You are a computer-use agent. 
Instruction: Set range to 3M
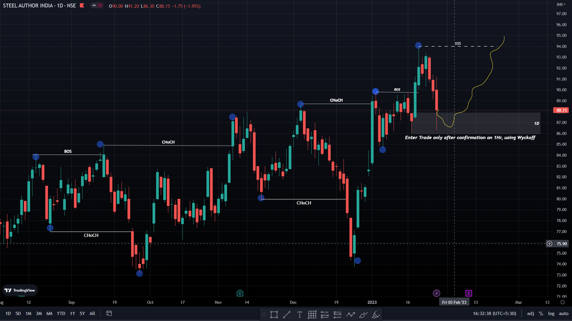click(x=39, y=313)
